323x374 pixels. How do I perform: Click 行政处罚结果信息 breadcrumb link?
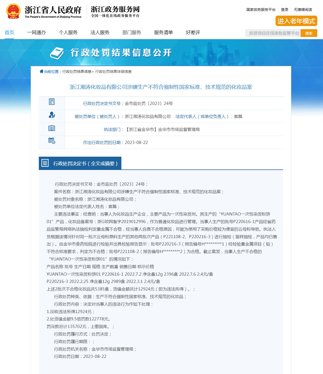(77, 72)
